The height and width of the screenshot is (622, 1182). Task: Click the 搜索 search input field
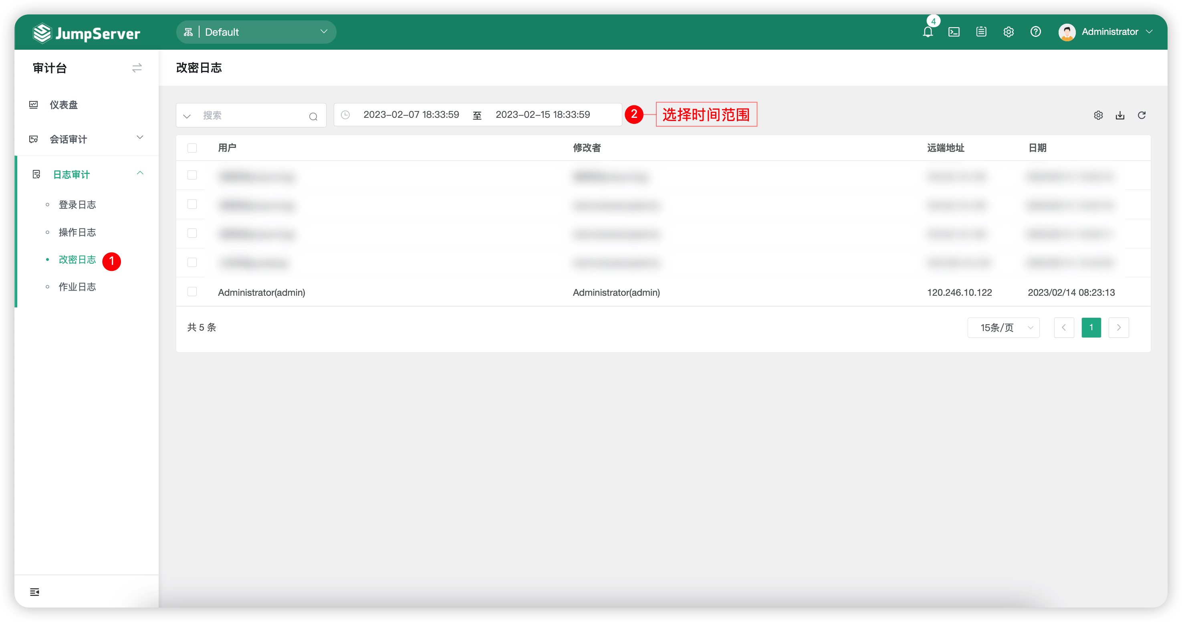coord(252,115)
